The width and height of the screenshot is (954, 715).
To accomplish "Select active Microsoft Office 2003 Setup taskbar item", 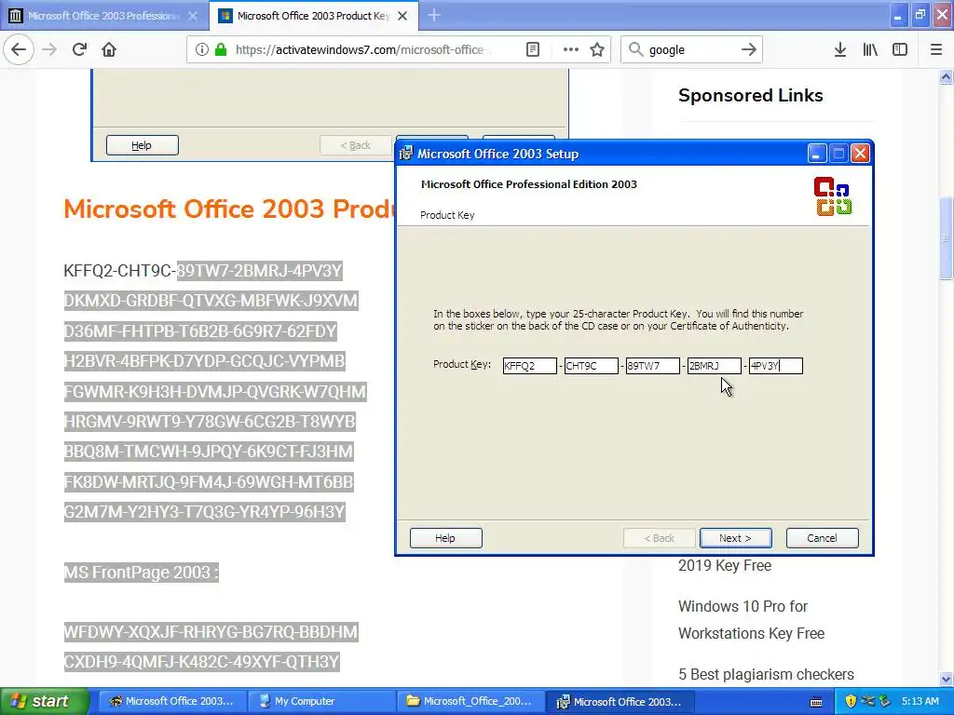I will (x=620, y=701).
